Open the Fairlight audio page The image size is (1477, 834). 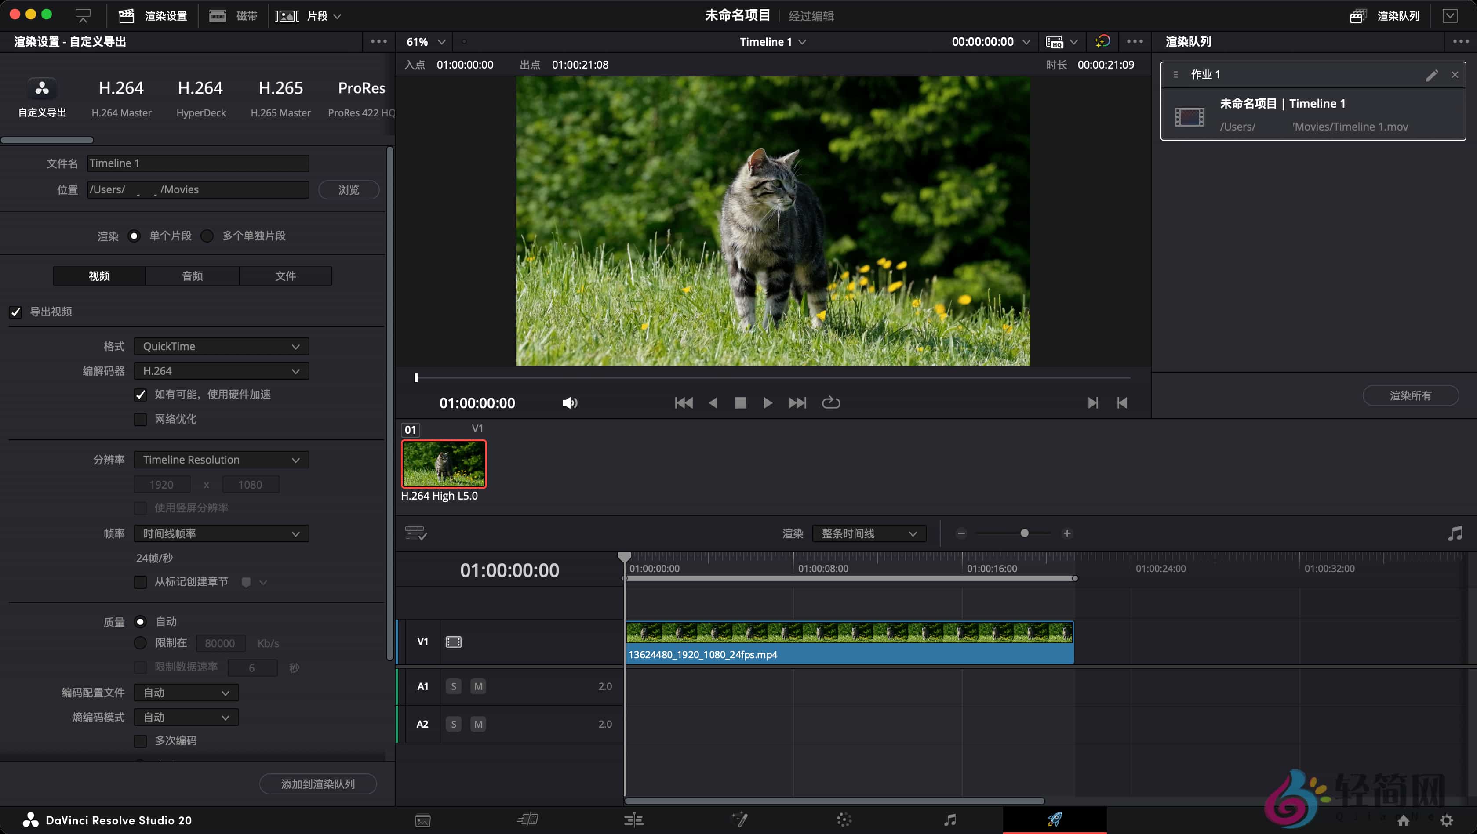[950, 819]
